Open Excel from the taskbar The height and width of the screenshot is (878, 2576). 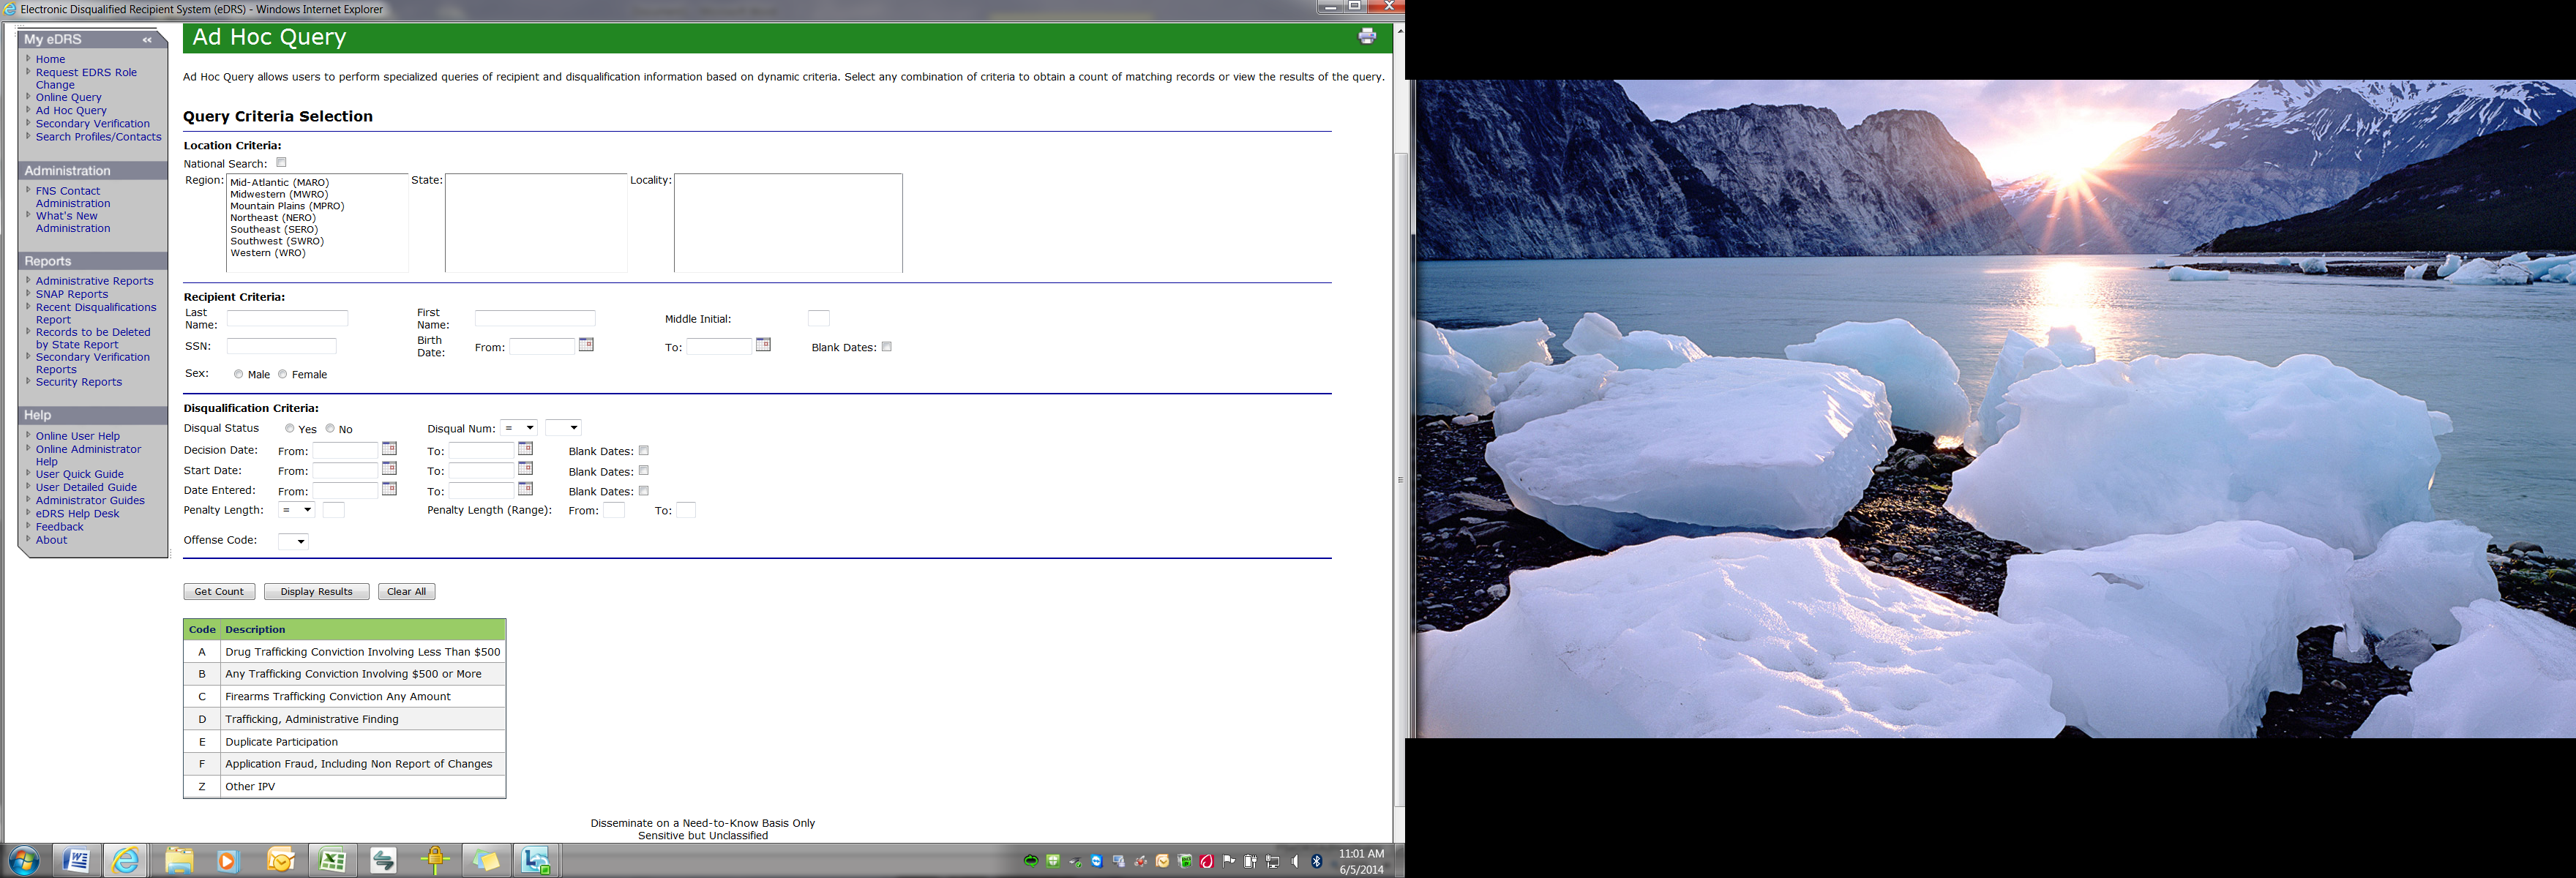(332, 860)
